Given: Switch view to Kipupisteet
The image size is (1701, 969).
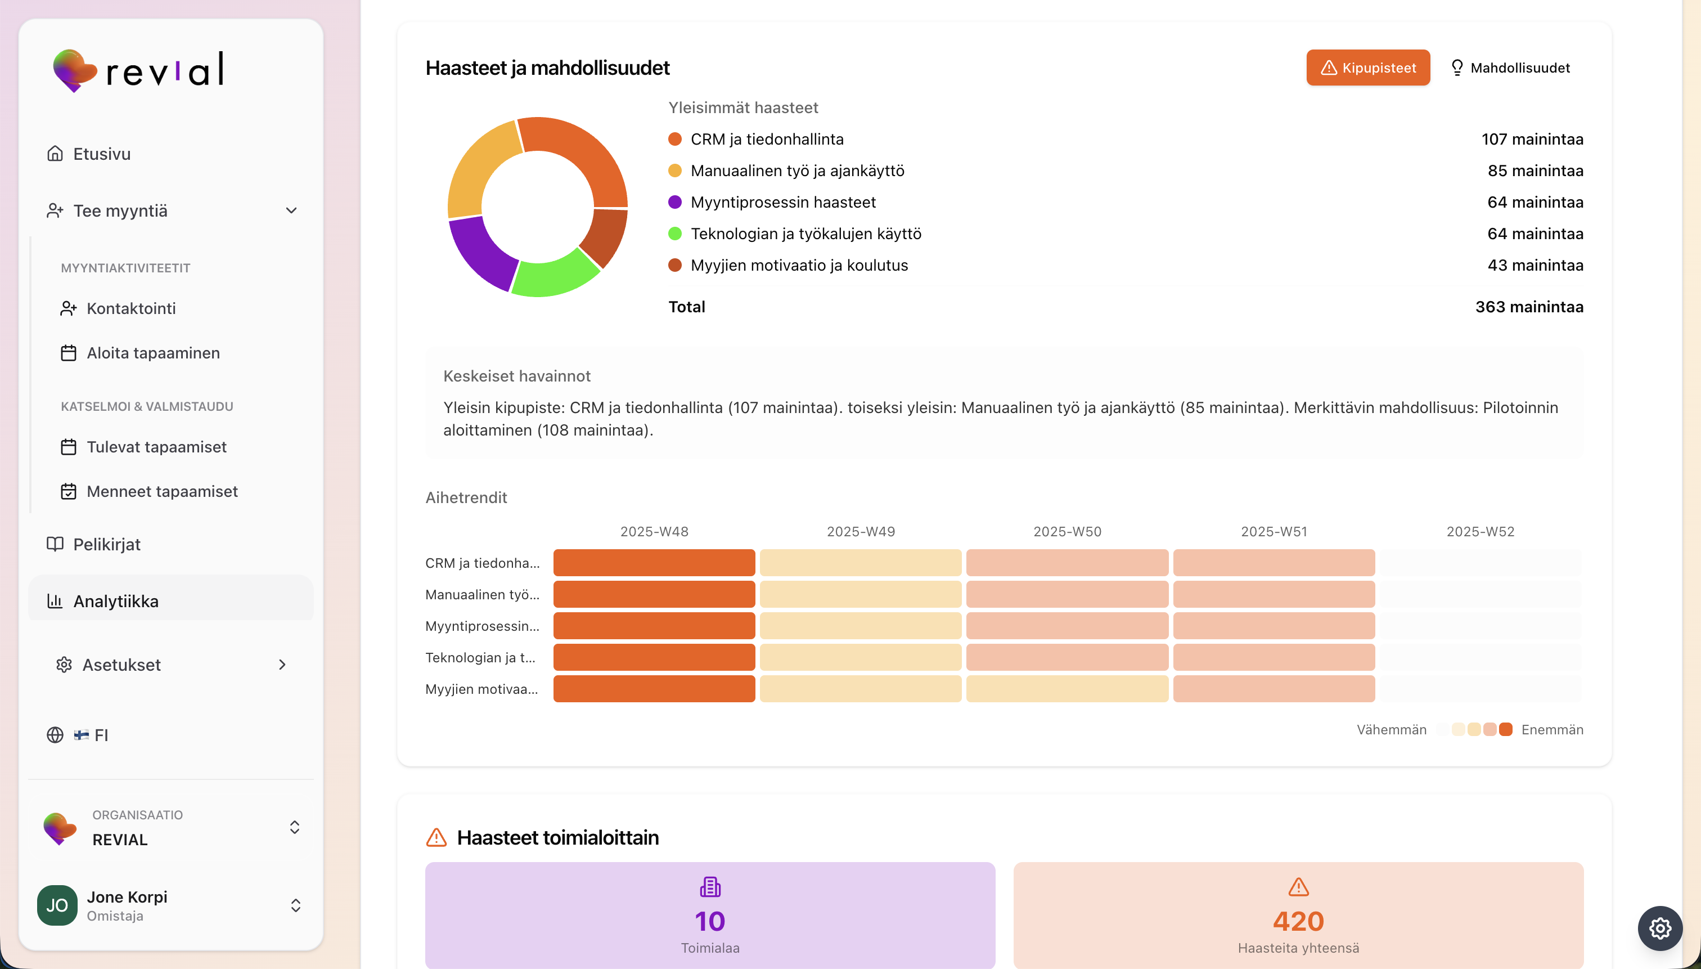Looking at the screenshot, I should click(x=1367, y=67).
